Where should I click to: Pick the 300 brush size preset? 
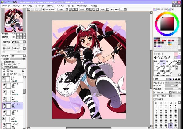171,125
